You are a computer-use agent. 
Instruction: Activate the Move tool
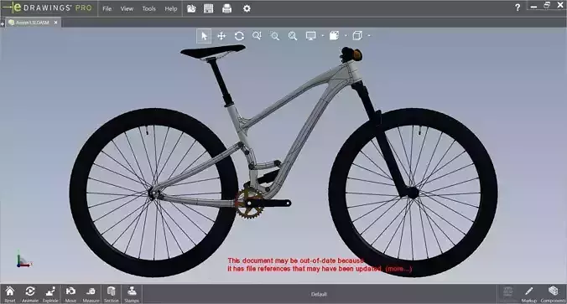coord(70,294)
